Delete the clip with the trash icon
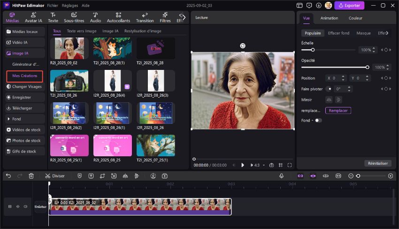The width and height of the screenshot is (399, 229). [x=31, y=176]
